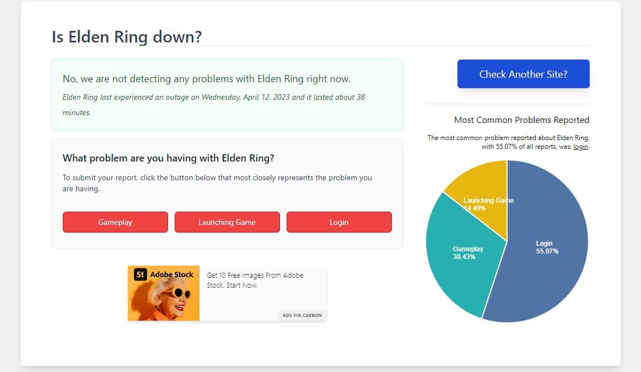Follow the underlined login link
Viewport: 641px width, 372px height.
tap(580, 147)
